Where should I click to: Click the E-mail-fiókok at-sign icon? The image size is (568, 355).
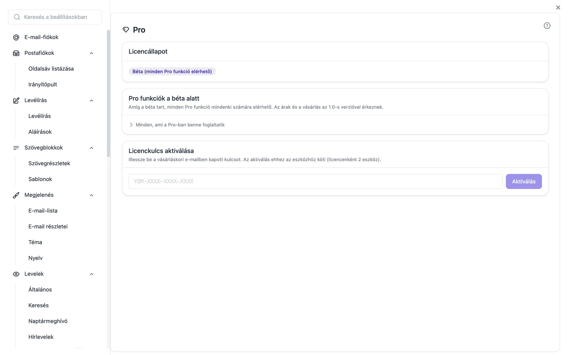point(16,37)
